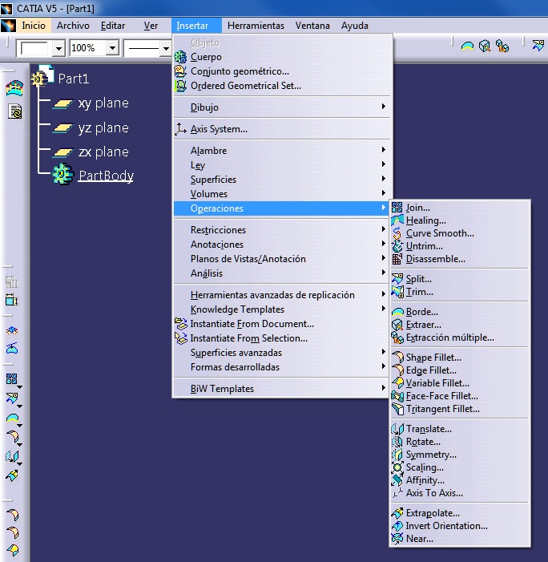Click the Instantiate From Document icon

pyautogui.click(x=181, y=324)
